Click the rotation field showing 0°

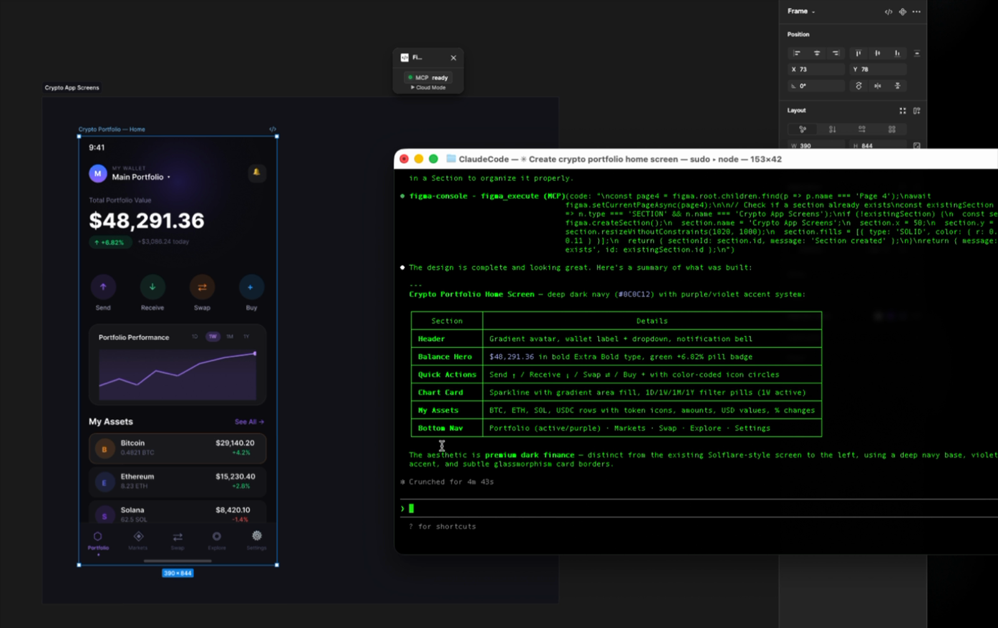tap(816, 85)
